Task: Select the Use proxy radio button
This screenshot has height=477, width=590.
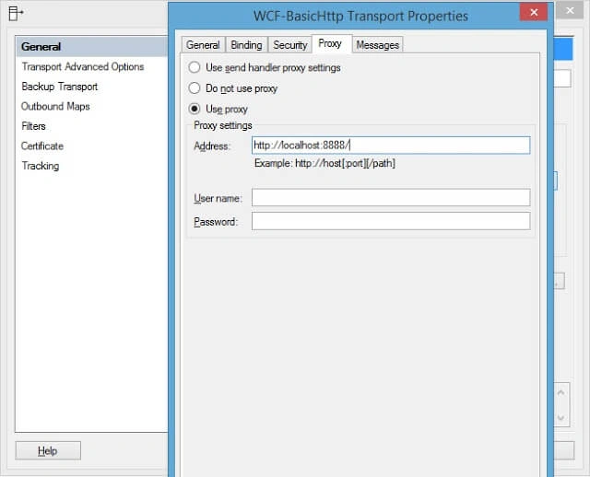Action: [x=218, y=109]
